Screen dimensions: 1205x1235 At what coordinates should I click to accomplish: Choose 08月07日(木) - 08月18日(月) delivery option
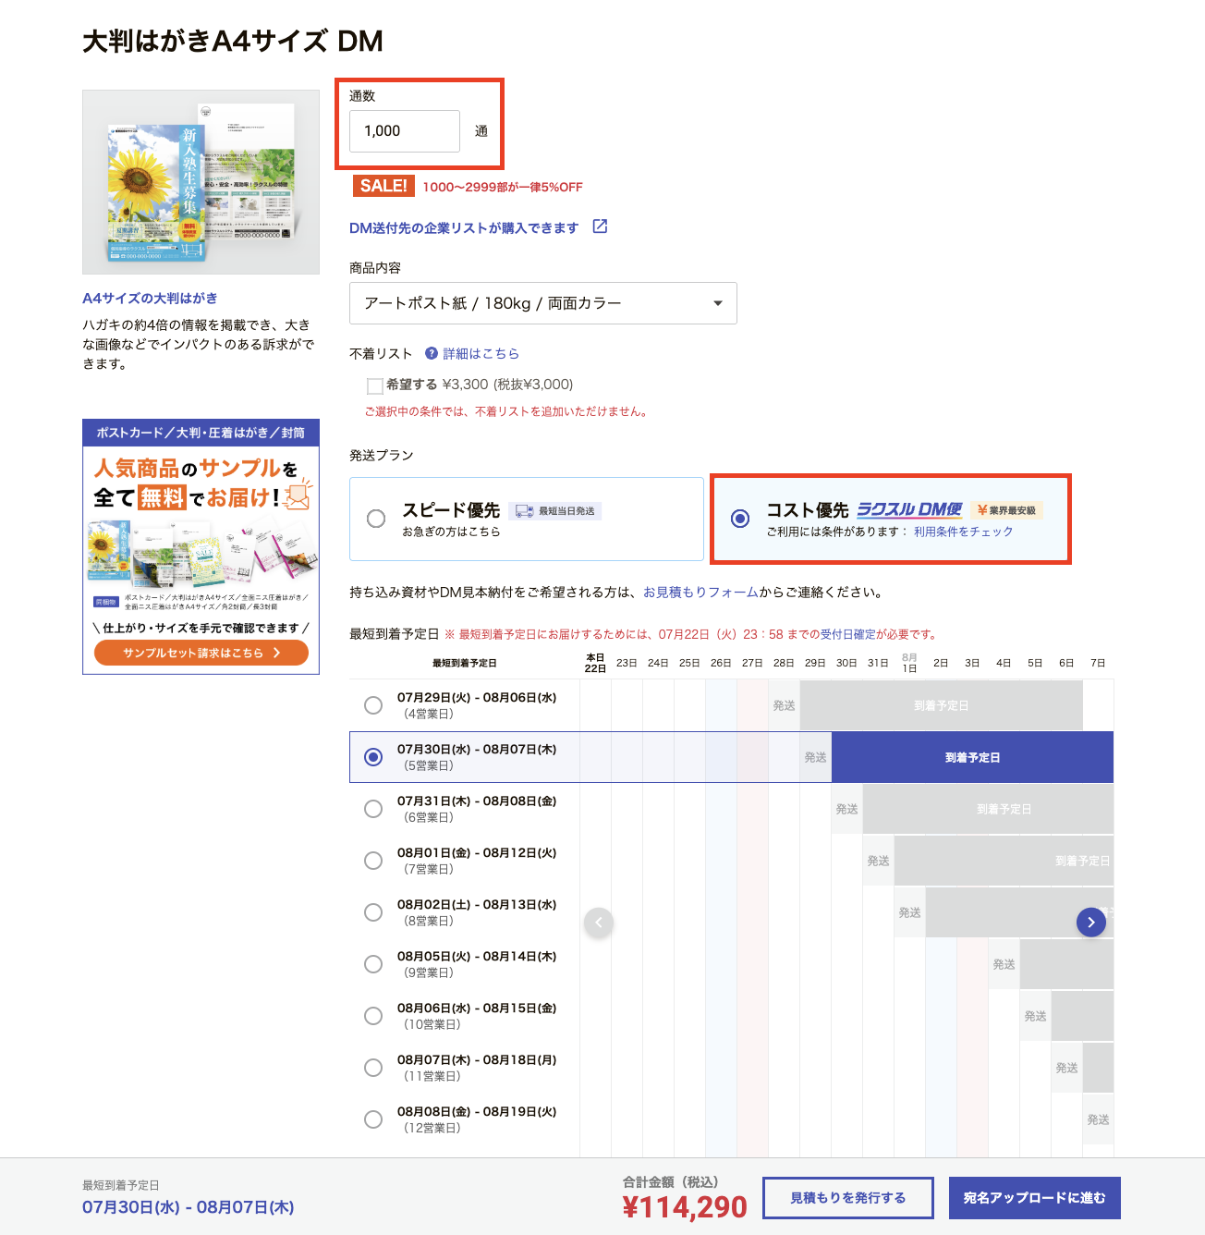(x=373, y=1068)
